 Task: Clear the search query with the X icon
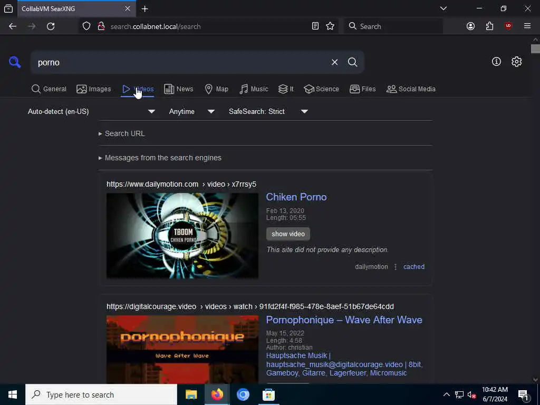(334, 62)
